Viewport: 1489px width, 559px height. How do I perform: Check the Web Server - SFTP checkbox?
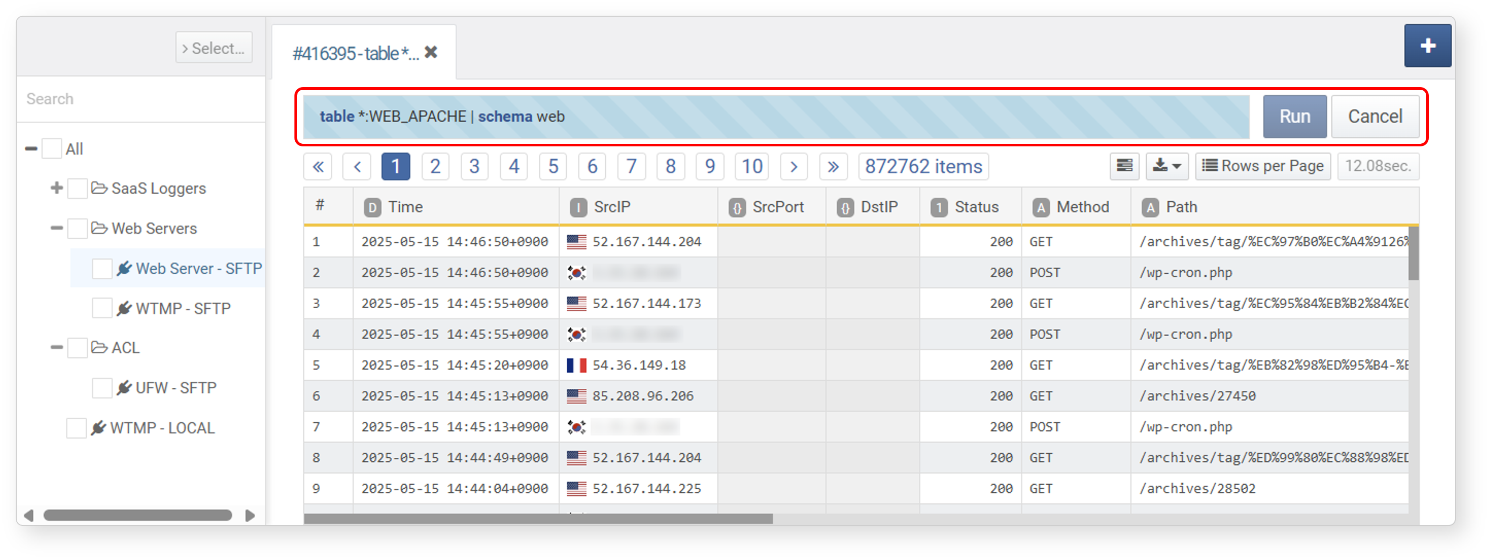(x=102, y=268)
